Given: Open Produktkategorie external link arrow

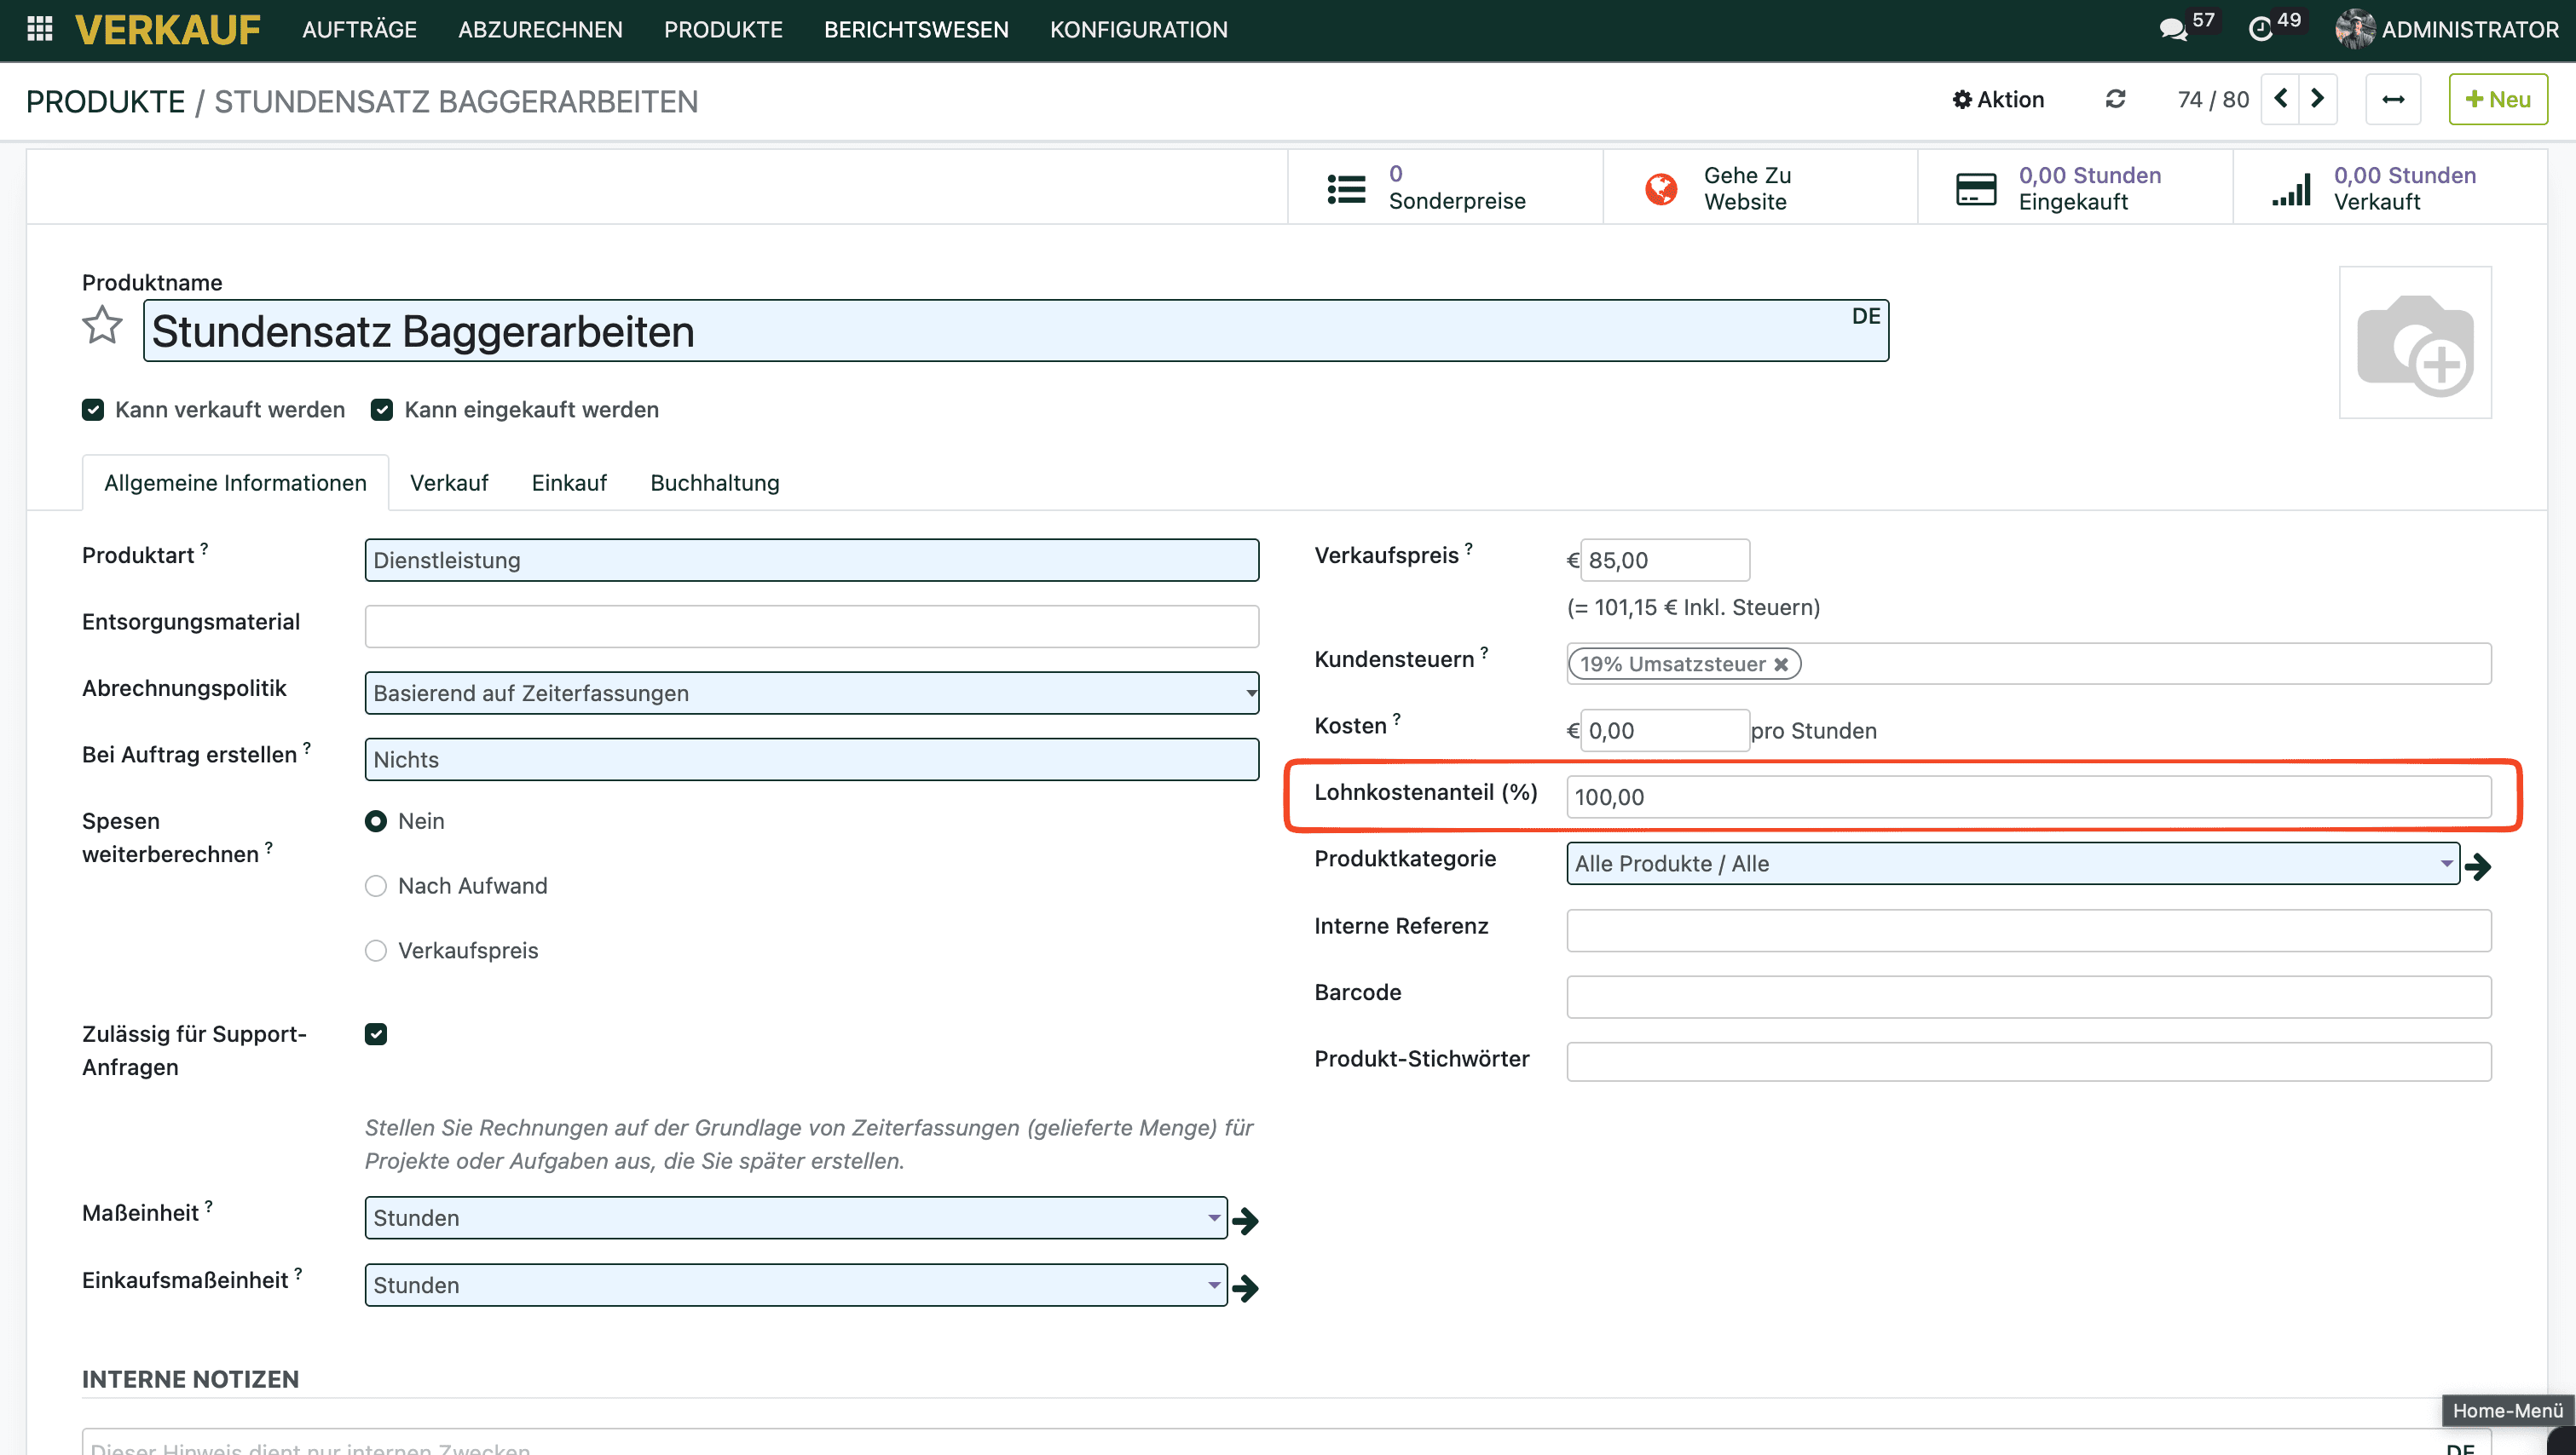Looking at the screenshot, I should [2478, 866].
